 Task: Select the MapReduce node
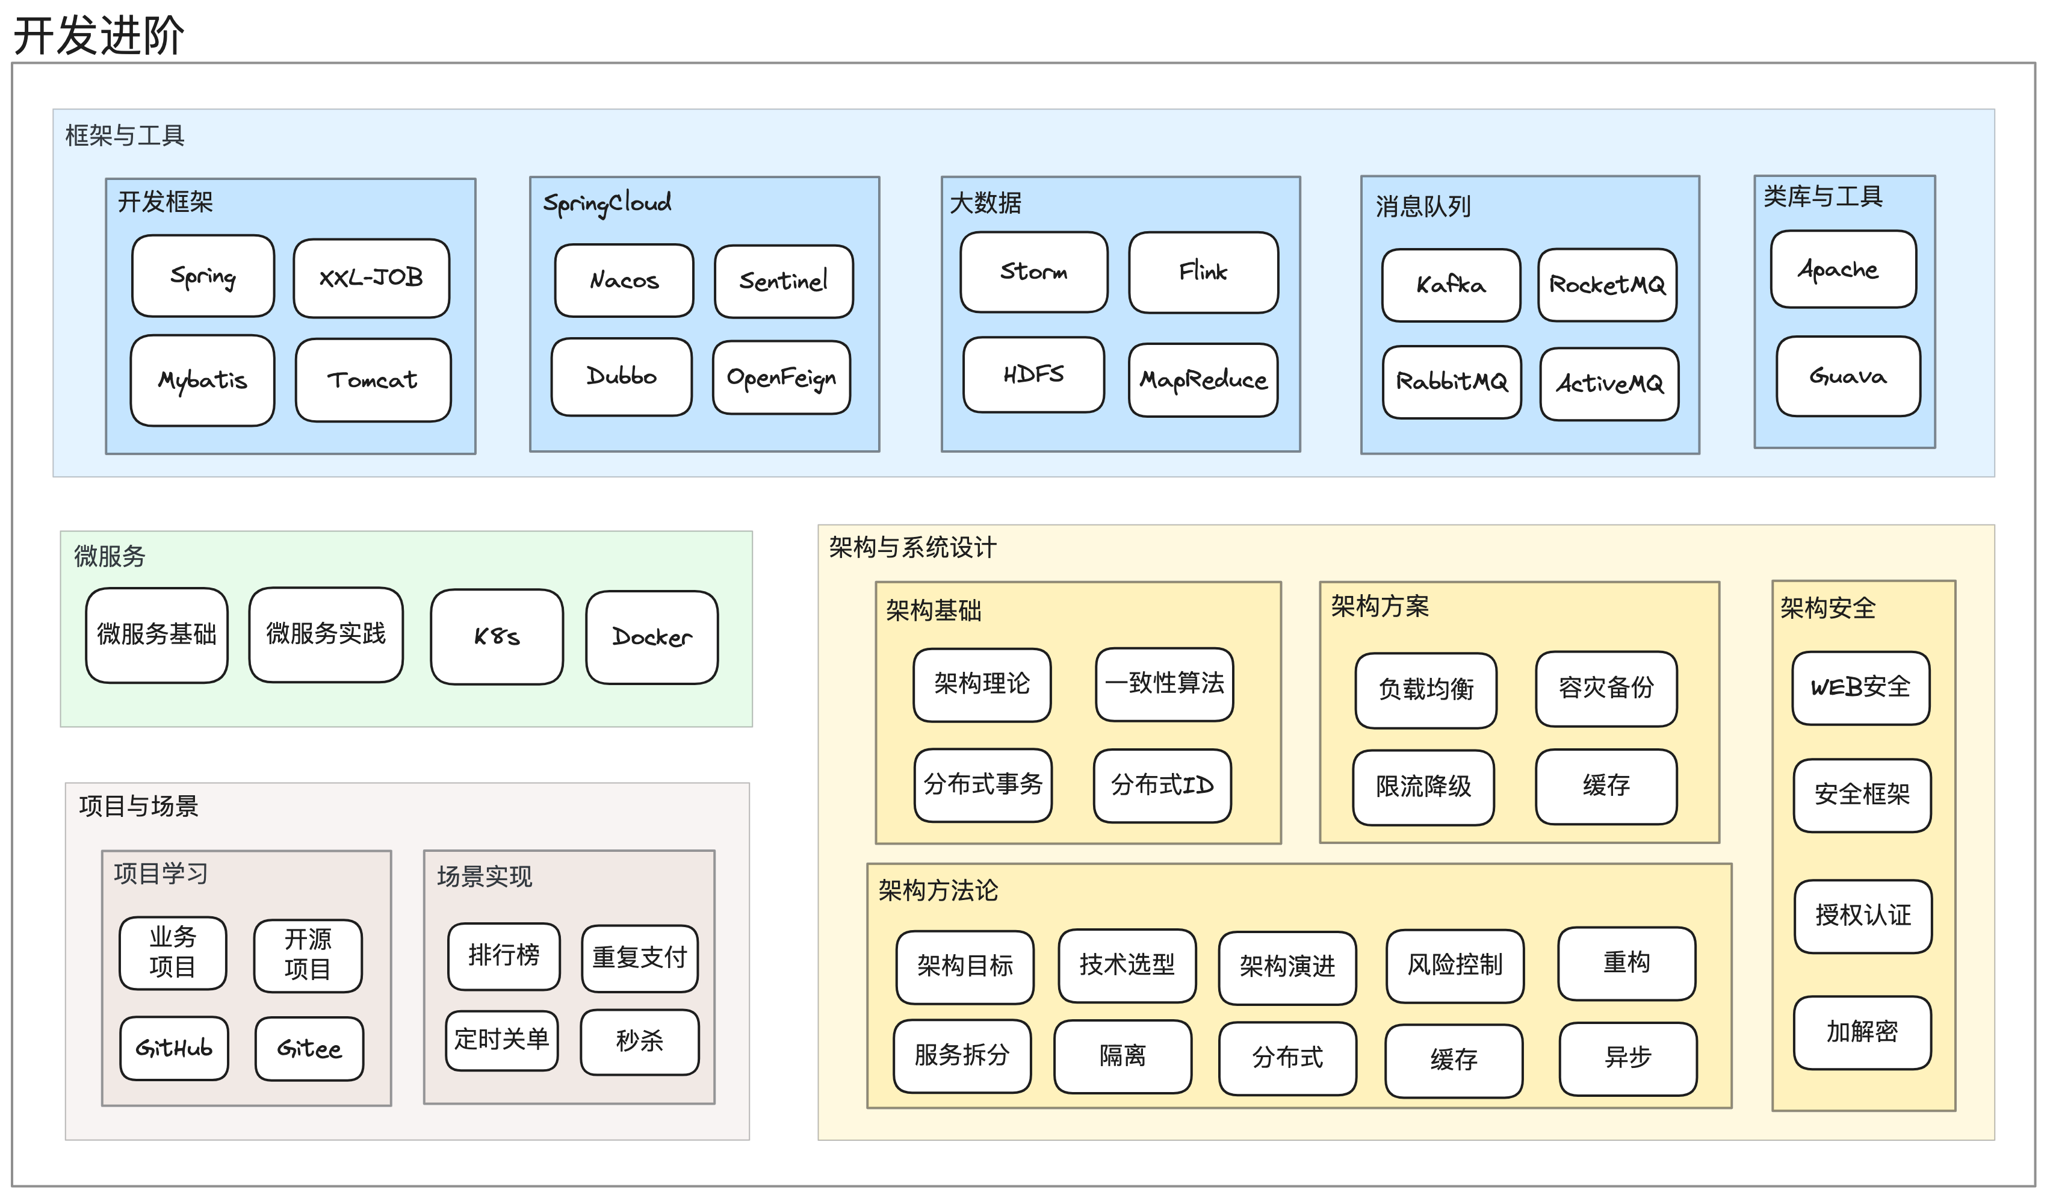pos(1203,380)
